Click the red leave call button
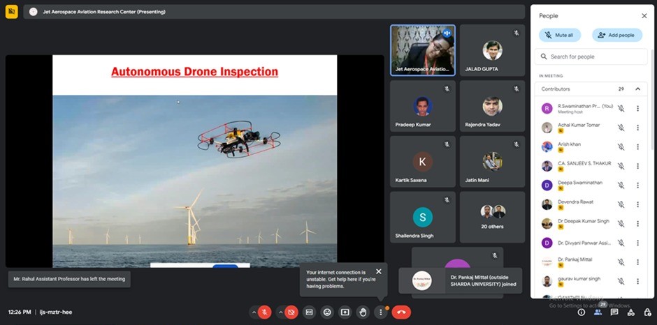The width and height of the screenshot is (657, 325). (x=401, y=312)
